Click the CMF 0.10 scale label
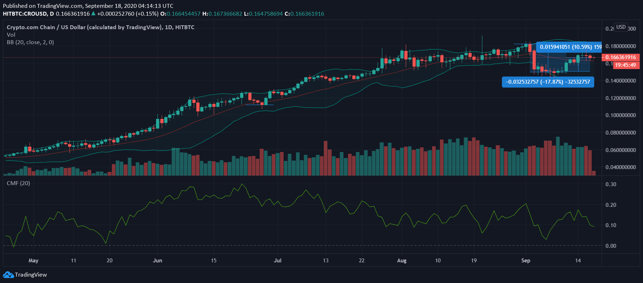 pos(611,225)
